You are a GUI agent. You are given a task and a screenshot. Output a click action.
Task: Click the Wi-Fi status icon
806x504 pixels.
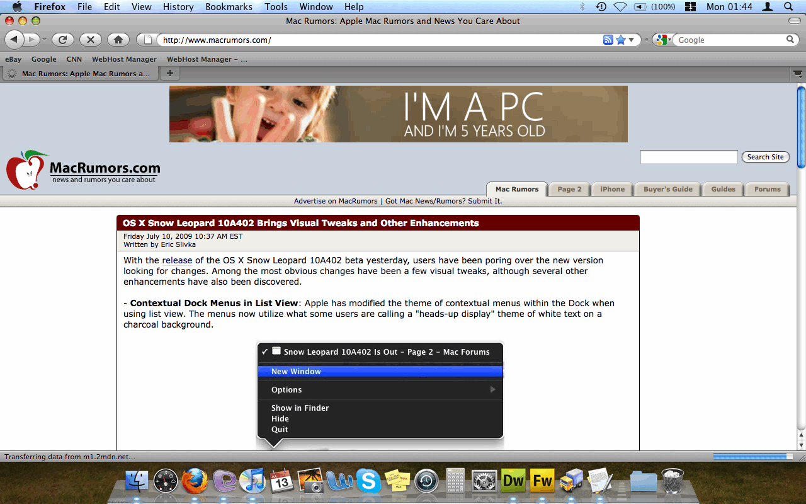620,7
